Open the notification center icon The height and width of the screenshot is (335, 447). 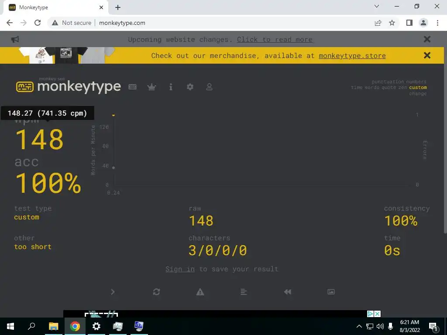pyautogui.click(x=433, y=327)
